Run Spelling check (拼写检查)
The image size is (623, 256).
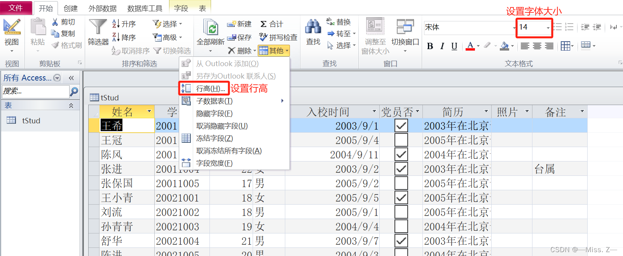(x=278, y=37)
